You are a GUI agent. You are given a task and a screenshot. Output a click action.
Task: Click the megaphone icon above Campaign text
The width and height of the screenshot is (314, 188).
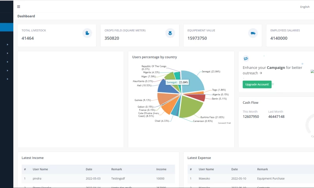coord(246,58)
